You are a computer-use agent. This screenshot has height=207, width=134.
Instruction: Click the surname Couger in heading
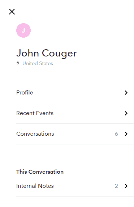tap(59, 53)
